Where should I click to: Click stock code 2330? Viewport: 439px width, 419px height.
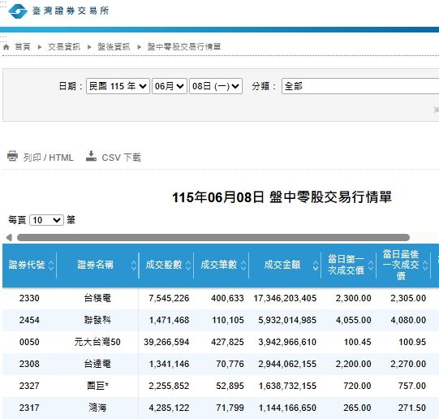tap(29, 298)
